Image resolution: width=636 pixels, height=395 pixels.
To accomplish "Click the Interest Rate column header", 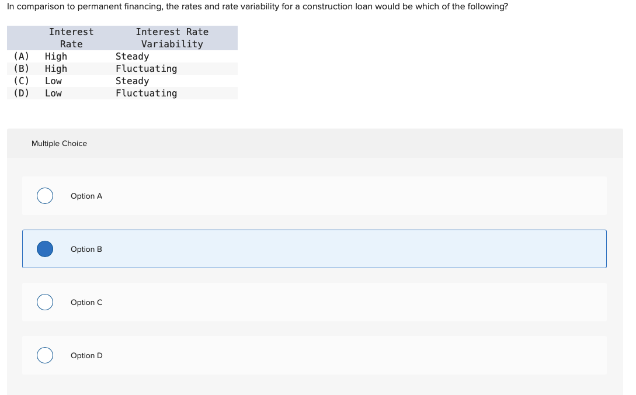I will click(x=71, y=37).
